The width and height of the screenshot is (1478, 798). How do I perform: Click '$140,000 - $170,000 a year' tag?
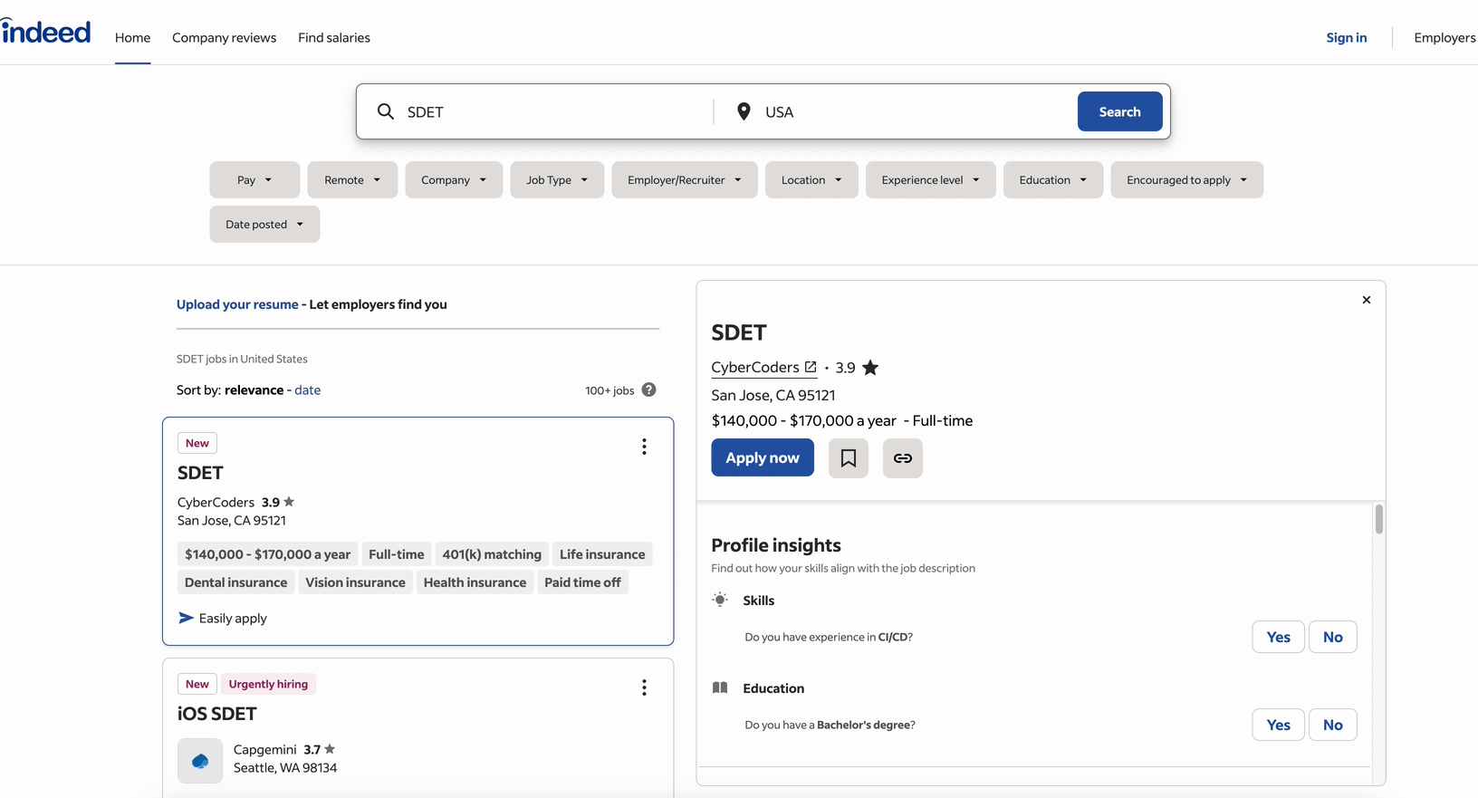pyautogui.click(x=267, y=554)
